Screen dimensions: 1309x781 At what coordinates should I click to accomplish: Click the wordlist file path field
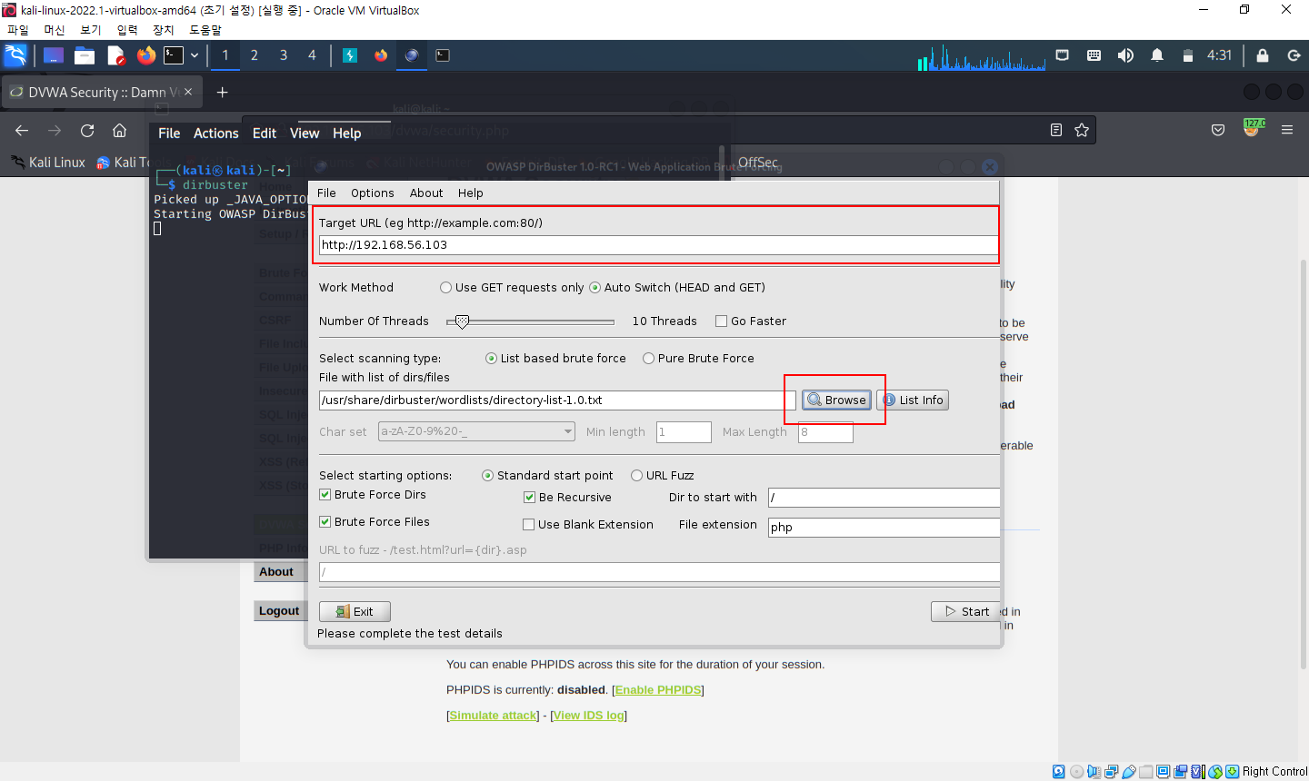tap(557, 400)
